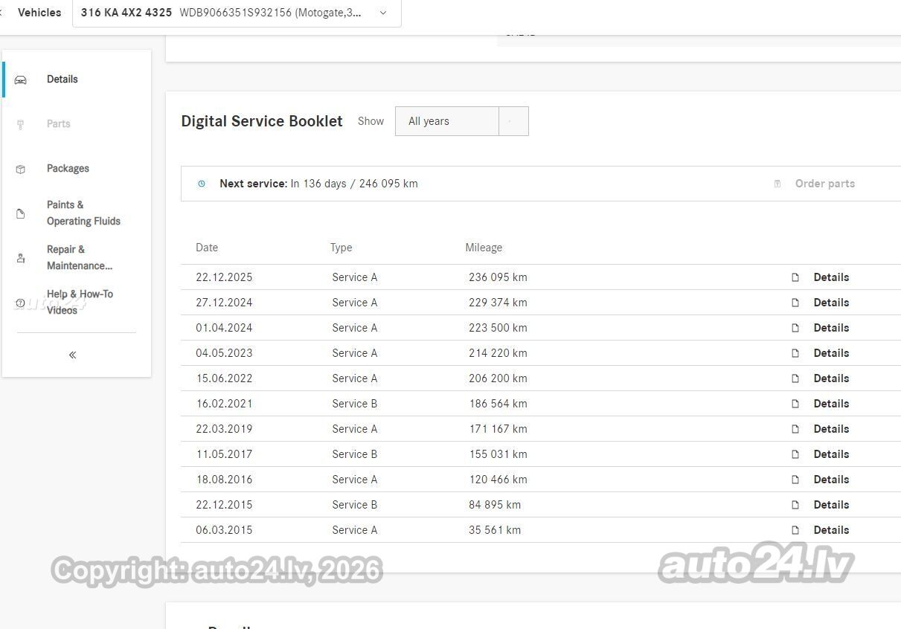
Task: Click the parts icon beside Parts
Action: (x=21, y=124)
